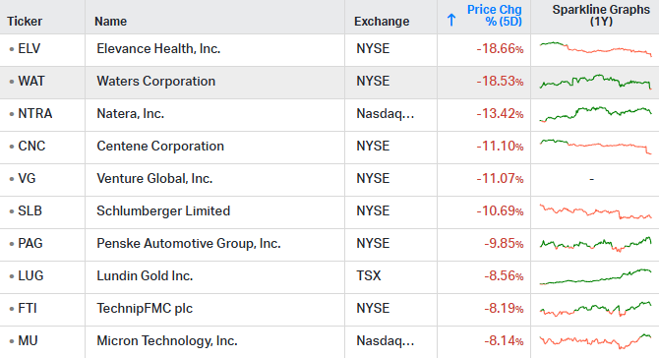The height and width of the screenshot is (358, 659).
Task: Click the Natera sparkline chart
Action: pyautogui.click(x=595, y=113)
